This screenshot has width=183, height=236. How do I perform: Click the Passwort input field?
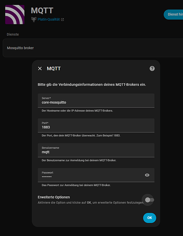pos(96,175)
